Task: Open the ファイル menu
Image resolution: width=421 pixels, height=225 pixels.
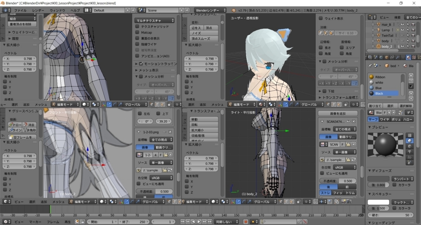Action: tap(21, 10)
